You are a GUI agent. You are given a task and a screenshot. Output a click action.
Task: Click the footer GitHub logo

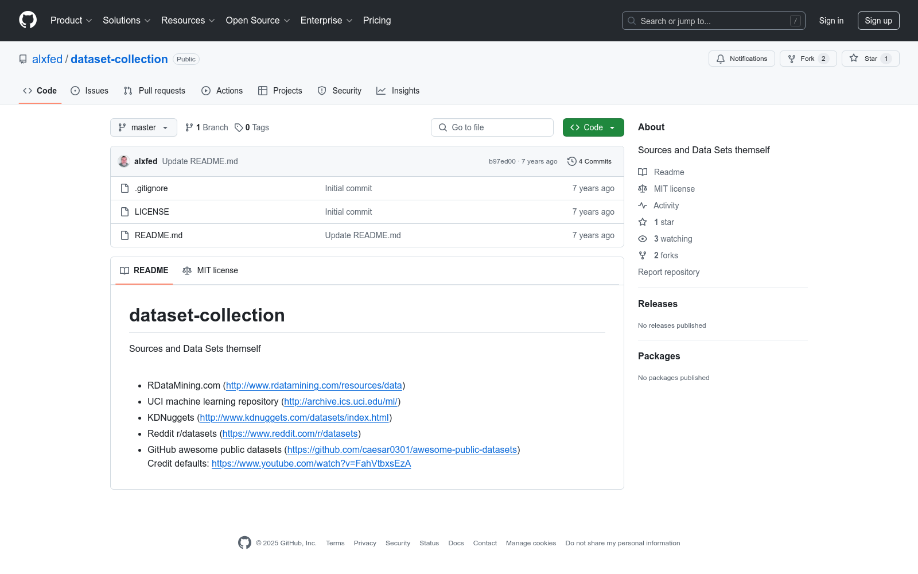pos(244,543)
